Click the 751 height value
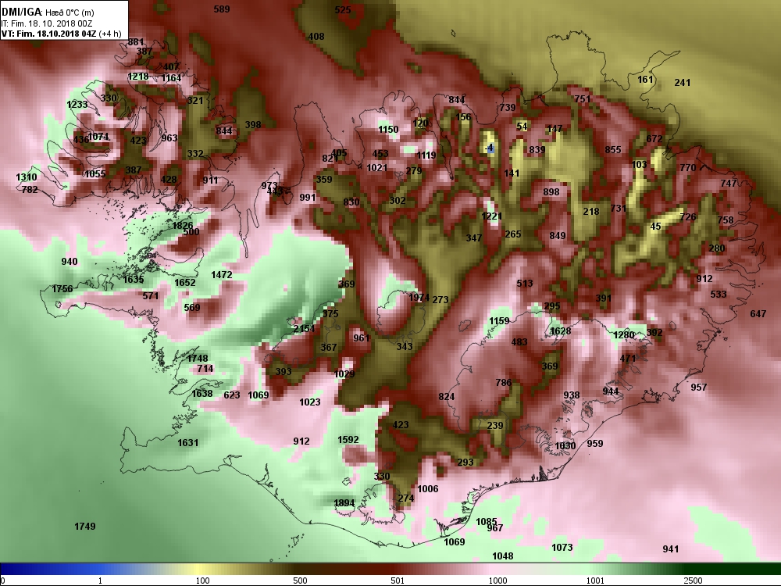Image resolution: width=781 pixels, height=586 pixels. point(583,98)
